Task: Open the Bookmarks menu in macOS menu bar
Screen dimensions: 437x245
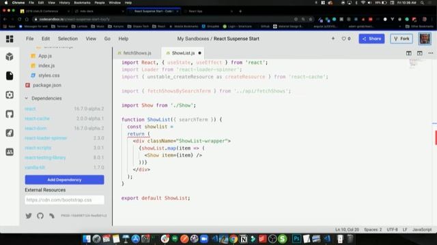Action: [x=82, y=3]
